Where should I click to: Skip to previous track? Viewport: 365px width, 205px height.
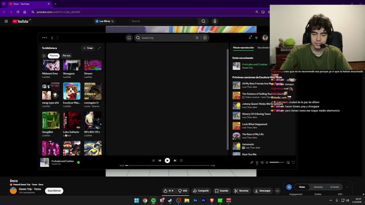click(x=160, y=161)
